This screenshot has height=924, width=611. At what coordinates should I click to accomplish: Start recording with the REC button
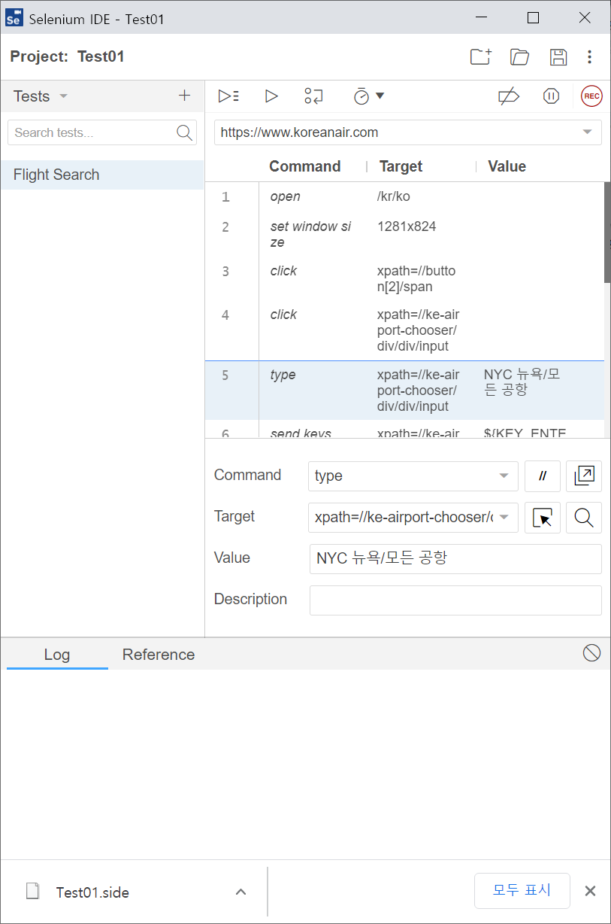pos(591,96)
